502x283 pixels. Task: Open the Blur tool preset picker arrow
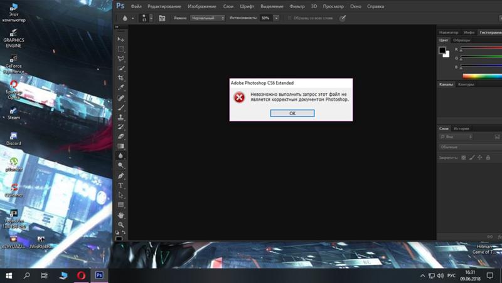tap(132, 18)
